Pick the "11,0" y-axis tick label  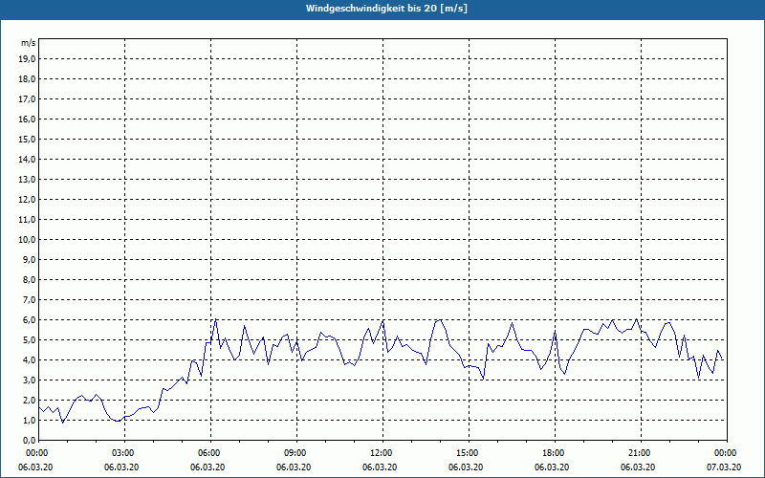point(27,220)
